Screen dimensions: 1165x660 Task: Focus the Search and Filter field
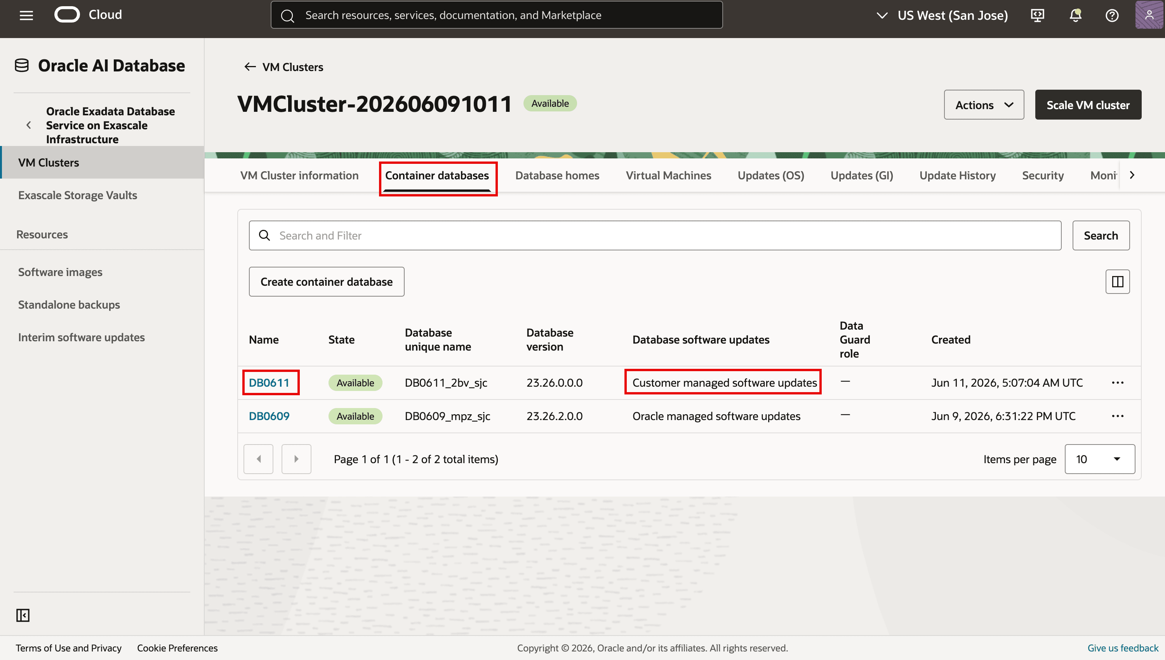tap(655, 235)
